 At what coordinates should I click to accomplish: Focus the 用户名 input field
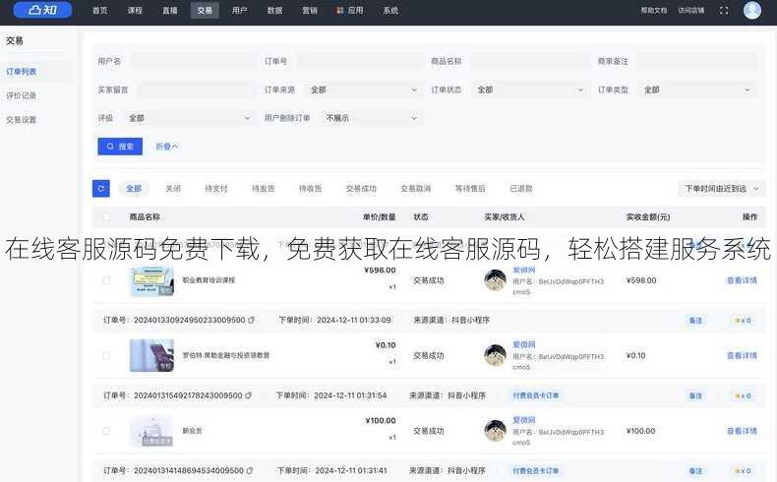194,61
